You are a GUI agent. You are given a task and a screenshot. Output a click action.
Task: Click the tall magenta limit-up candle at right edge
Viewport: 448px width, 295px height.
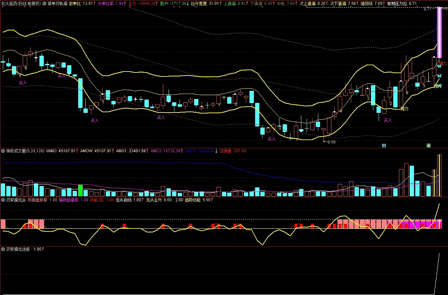tap(439, 32)
